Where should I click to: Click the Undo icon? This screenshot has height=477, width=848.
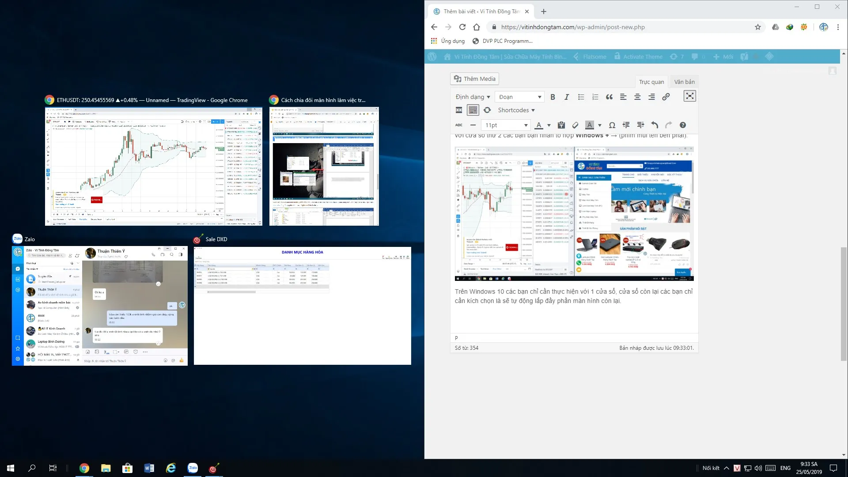click(655, 125)
